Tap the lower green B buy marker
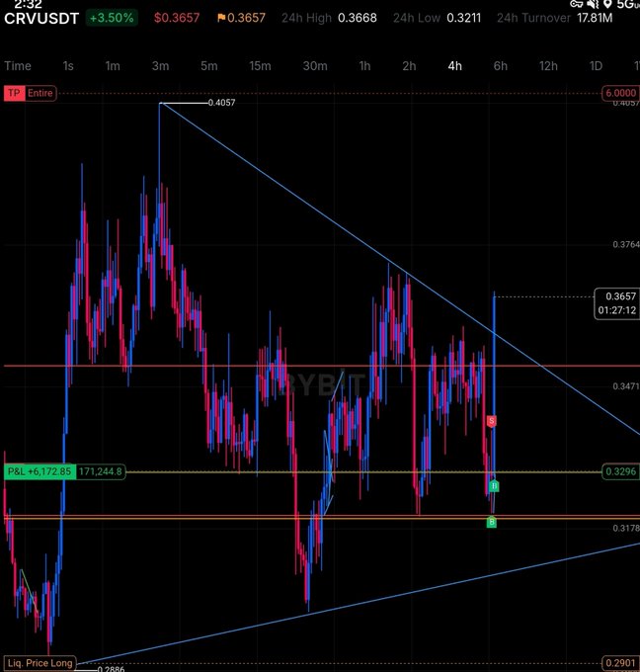640x672 pixels. point(491,522)
